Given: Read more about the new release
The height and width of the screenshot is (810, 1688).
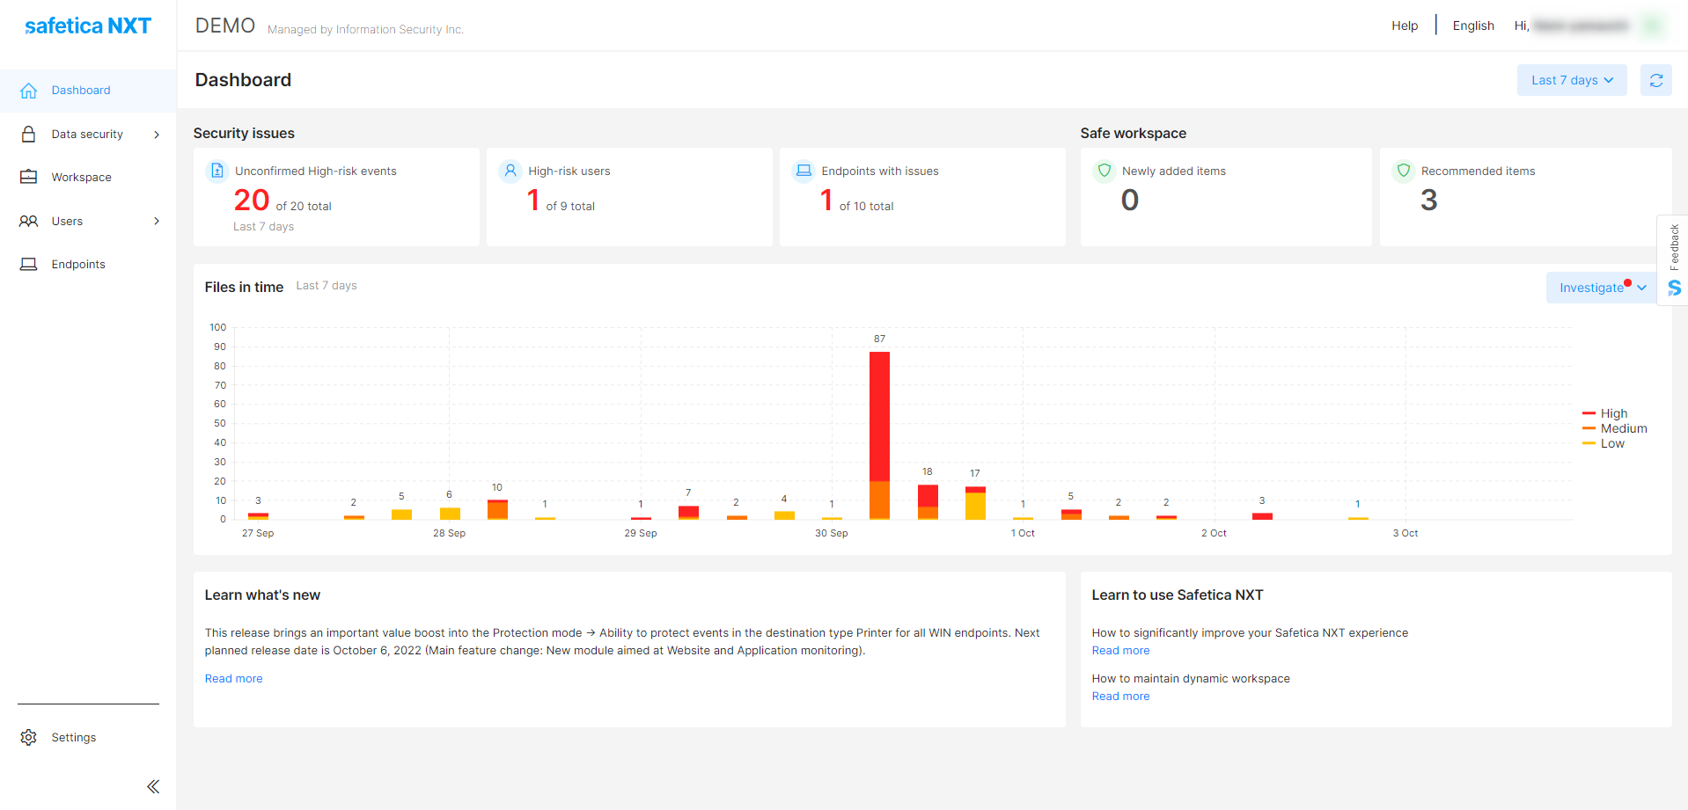Looking at the screenshot, I should pos(233,678).
